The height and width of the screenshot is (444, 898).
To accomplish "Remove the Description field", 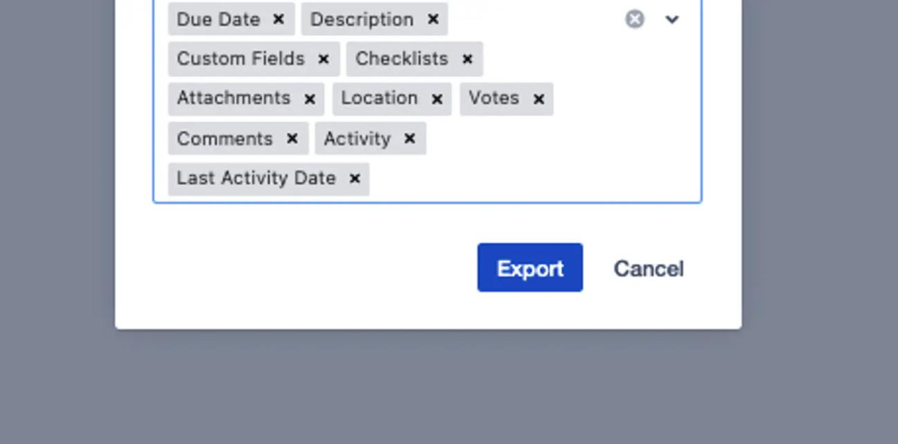I will (x=432, y=19).
